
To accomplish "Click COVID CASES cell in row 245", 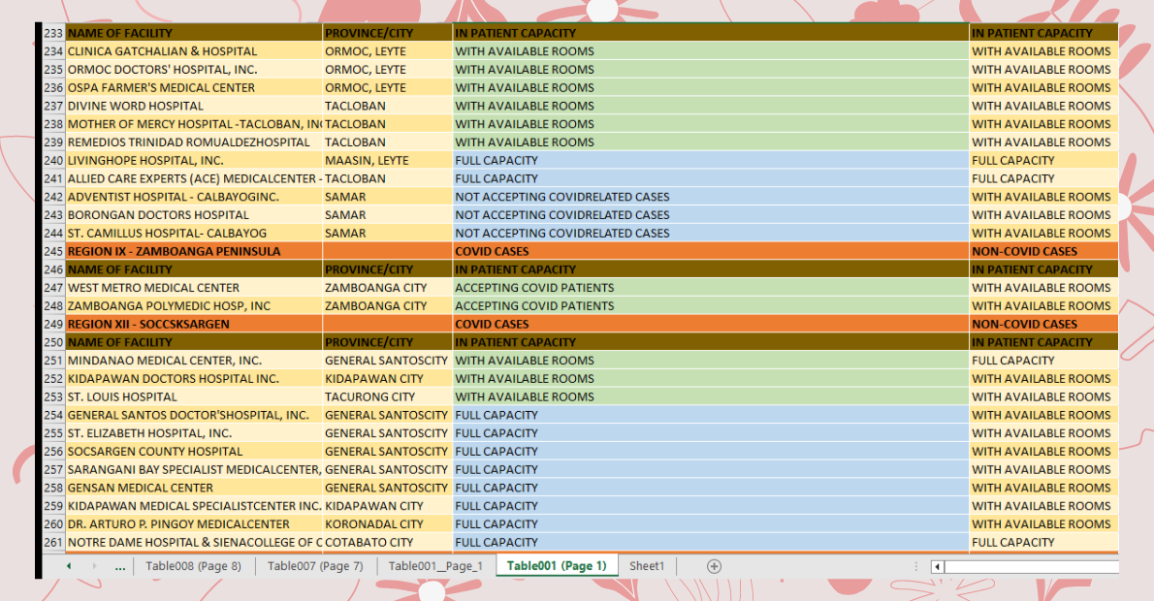I will 711,251.
